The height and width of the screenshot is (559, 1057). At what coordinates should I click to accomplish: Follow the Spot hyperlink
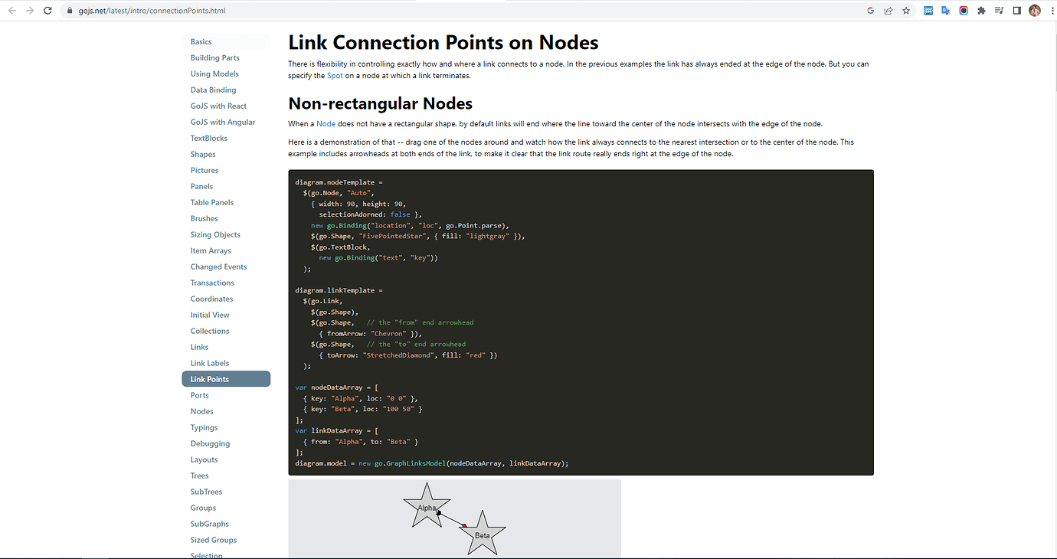(335, 76)
